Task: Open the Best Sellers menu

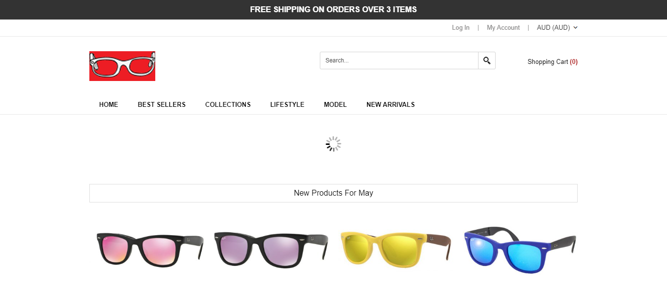Action: tap(162, 104)
